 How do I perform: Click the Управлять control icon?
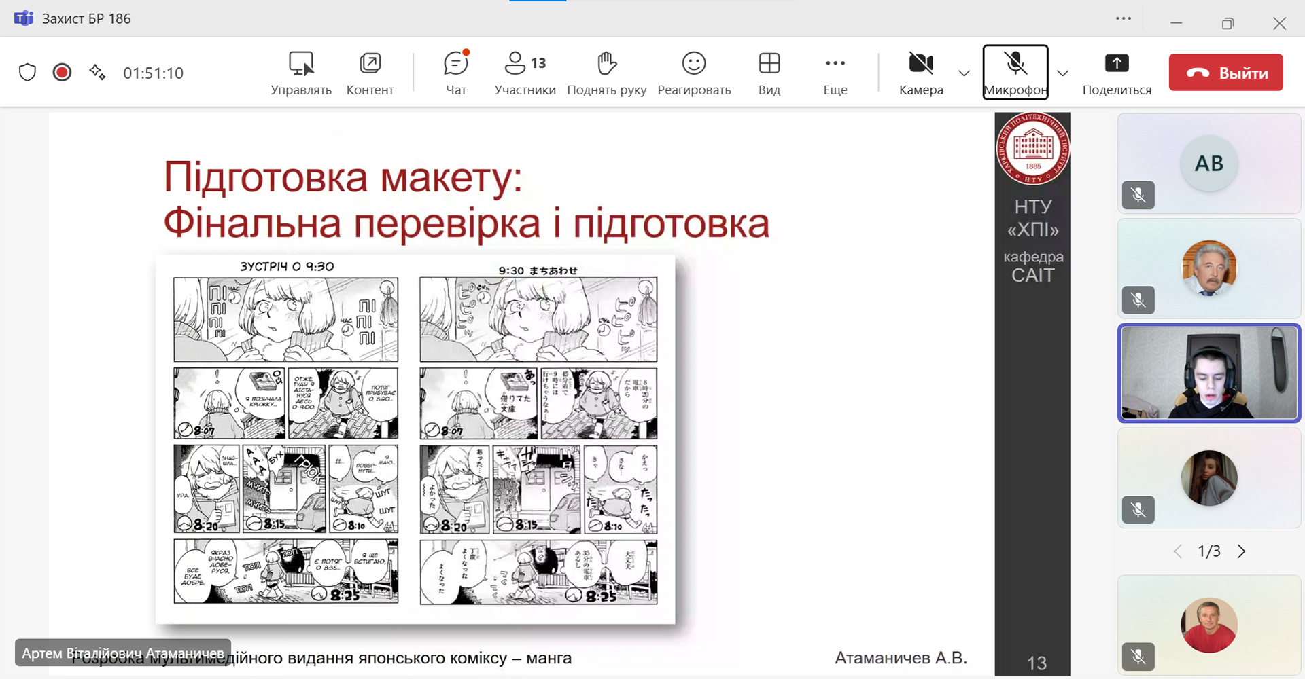[301, 73]
